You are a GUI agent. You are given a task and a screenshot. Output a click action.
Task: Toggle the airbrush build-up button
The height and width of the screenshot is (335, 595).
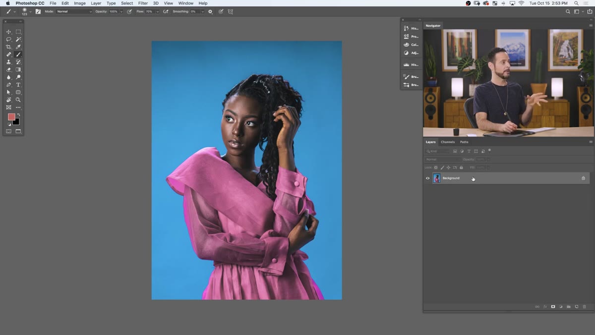pos(166,11)
